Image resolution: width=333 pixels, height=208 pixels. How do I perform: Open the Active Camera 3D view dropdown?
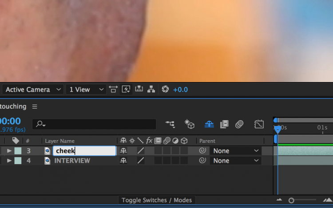(33, 90)
